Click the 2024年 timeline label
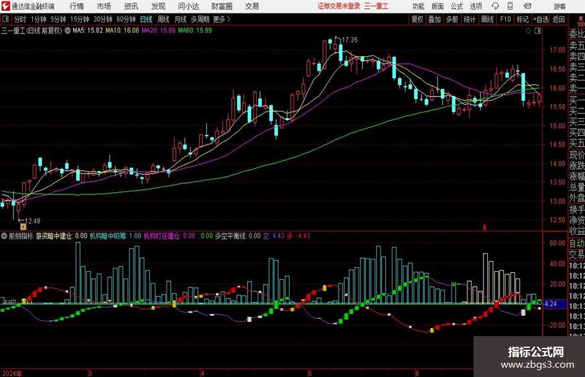The image size is (585, 377). coord(12,373)
